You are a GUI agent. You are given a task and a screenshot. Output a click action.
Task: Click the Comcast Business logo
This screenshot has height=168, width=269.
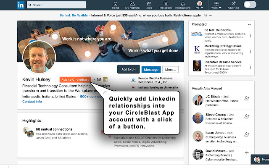coord(197,34)
